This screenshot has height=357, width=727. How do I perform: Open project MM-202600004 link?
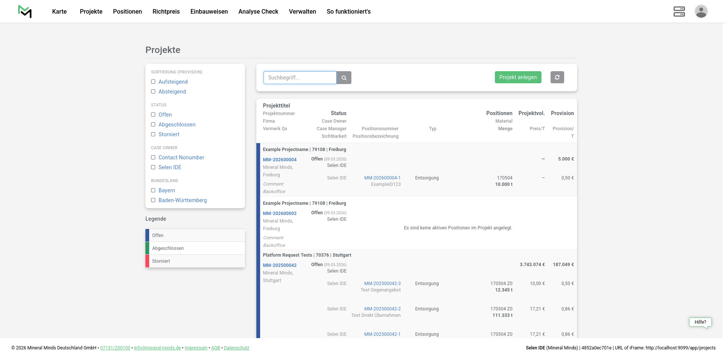point(279,160)
